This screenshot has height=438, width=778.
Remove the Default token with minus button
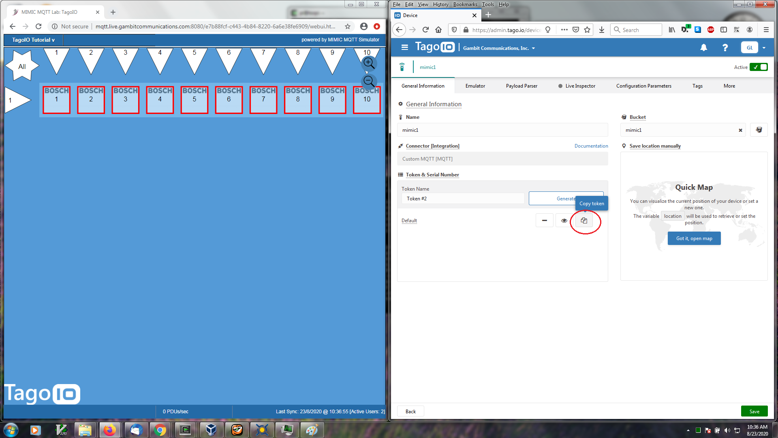point(545,221)
